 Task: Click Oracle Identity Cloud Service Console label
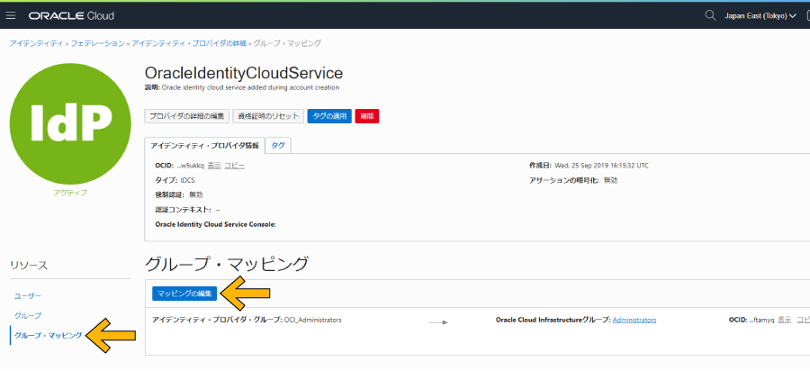click(x=216, y=224)
